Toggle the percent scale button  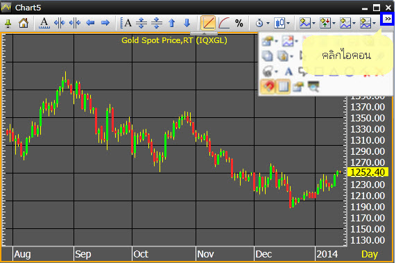click(239, 24)
